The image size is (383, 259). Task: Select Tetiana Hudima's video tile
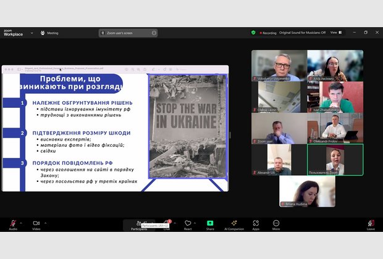point(307,191)
